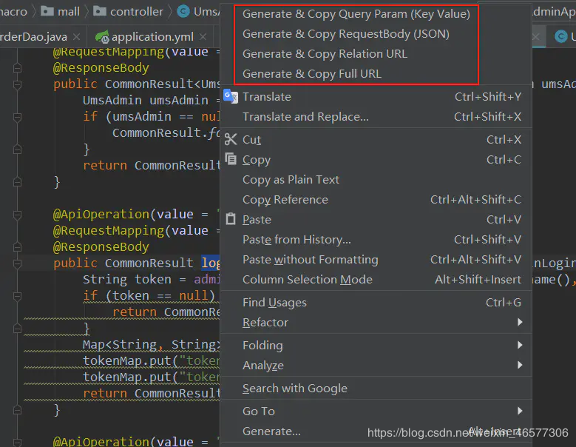The height and width of the screenshot is (447, 576).
Task: Click the controller breadcrumb folder icon
Action: 100,11
